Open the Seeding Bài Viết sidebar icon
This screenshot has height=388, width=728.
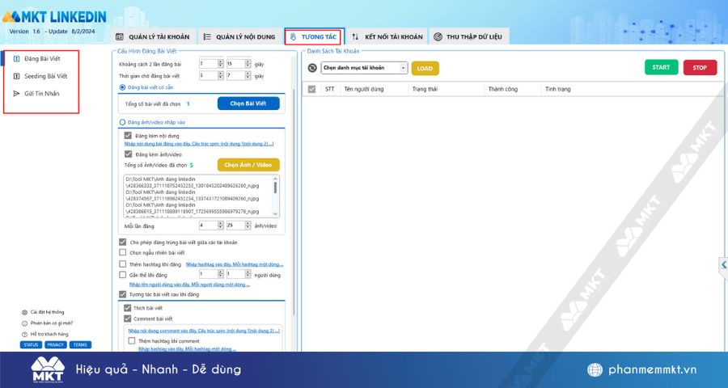[17, 76]
